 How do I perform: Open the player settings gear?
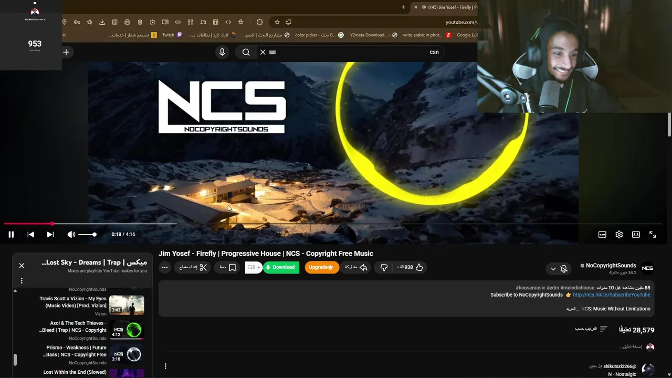click(x=619, y=235)
